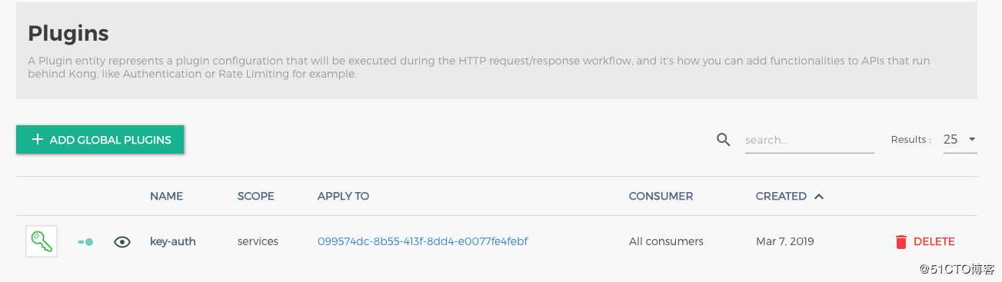Open the key-auth plugin name

(x=173, y=241)
